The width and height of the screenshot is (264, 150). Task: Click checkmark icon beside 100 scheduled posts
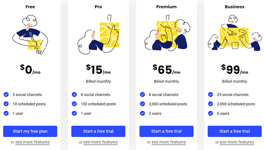(x=74, y=104)
